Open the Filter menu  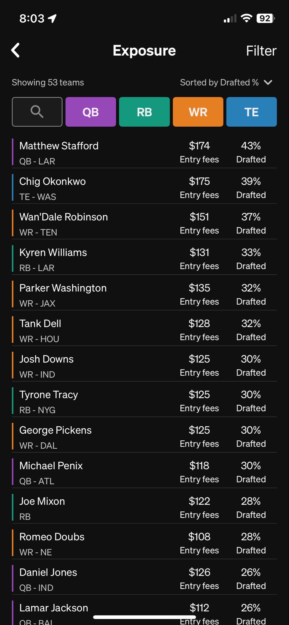[261, 51]
